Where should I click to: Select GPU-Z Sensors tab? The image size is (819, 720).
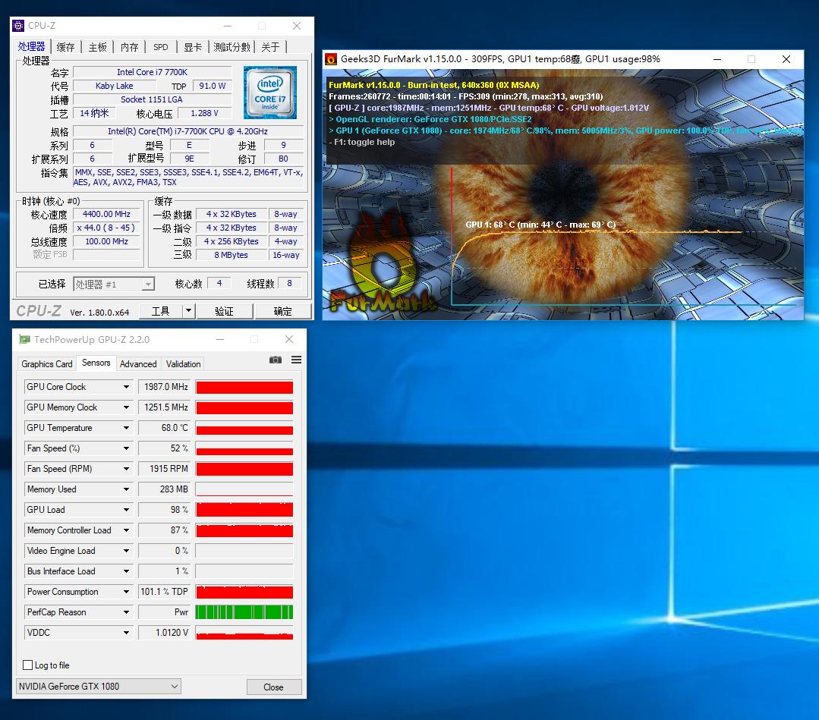coord(96,363)
